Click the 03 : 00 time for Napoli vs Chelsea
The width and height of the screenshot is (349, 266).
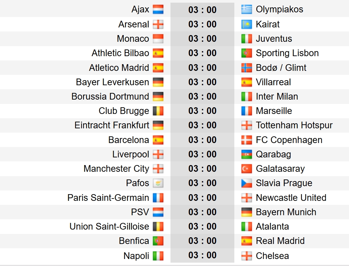click(202, 256)
